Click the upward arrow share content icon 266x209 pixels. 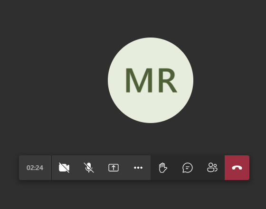tap(114, 168)
